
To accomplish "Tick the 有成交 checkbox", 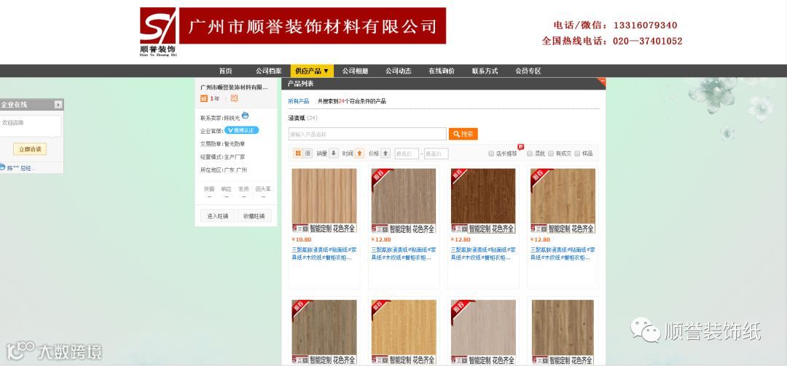I will point(551,154).
